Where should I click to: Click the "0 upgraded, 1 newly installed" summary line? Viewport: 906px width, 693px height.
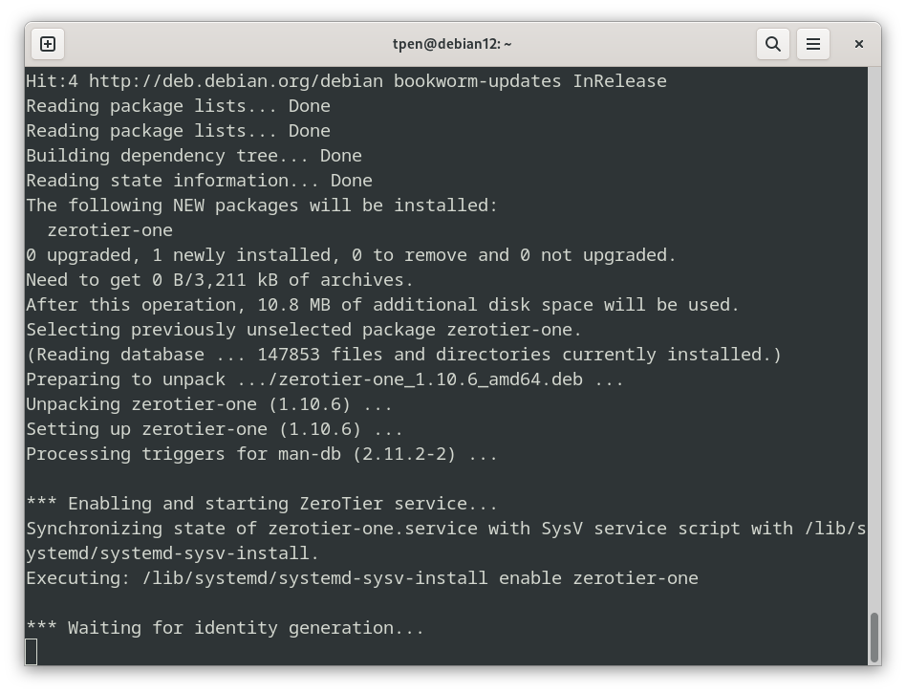351,255
